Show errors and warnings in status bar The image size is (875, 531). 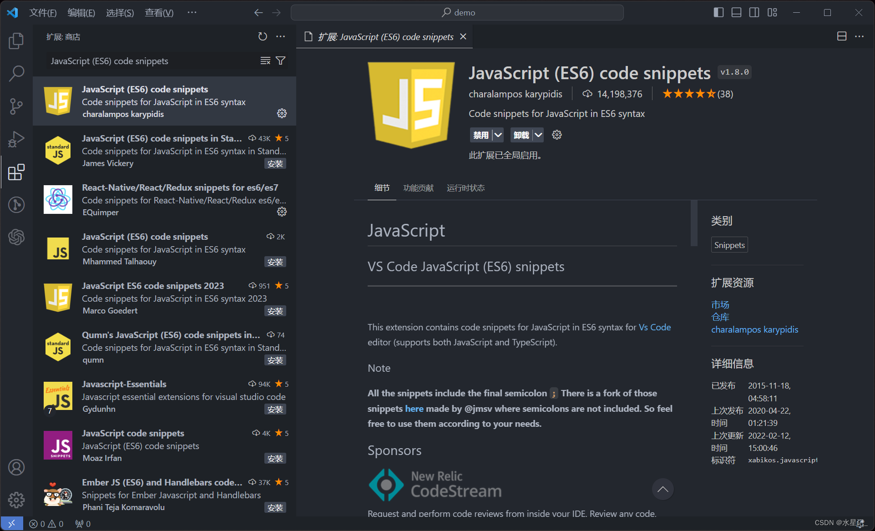[46, 524]
